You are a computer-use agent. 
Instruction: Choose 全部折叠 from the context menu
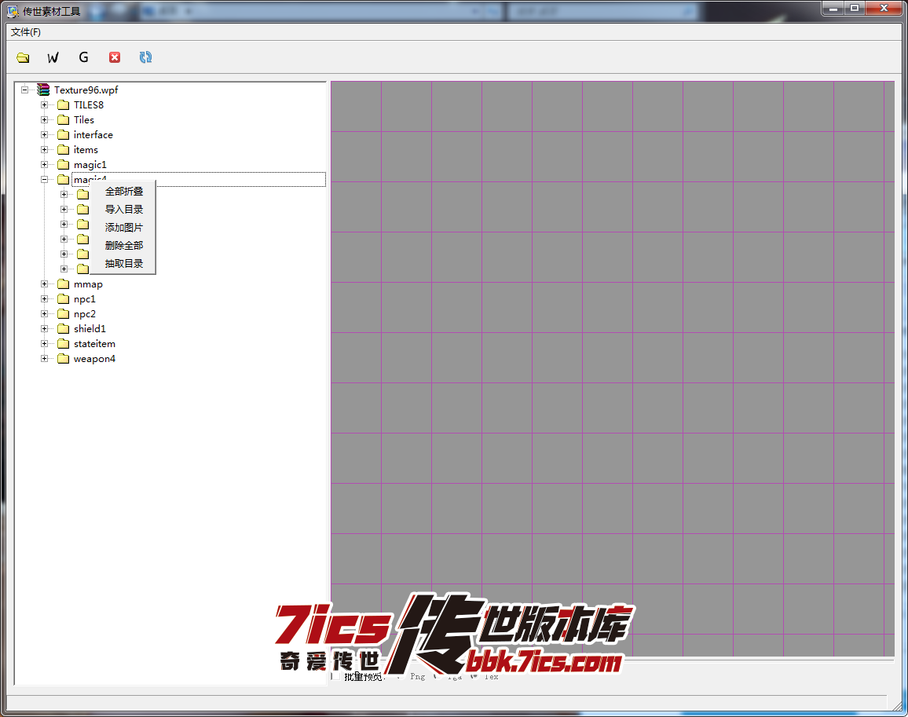pos(124,192)
